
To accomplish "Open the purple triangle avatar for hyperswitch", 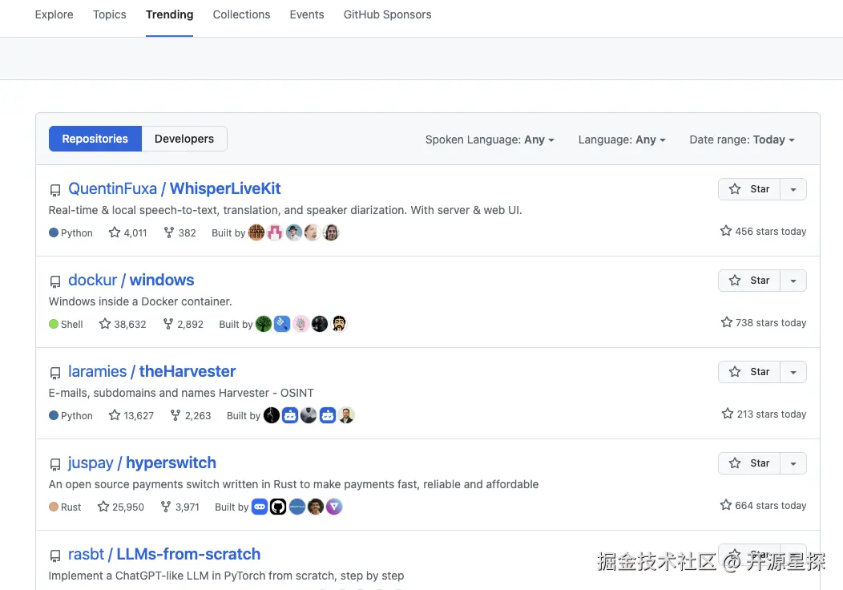I will (x=334, y=507).
